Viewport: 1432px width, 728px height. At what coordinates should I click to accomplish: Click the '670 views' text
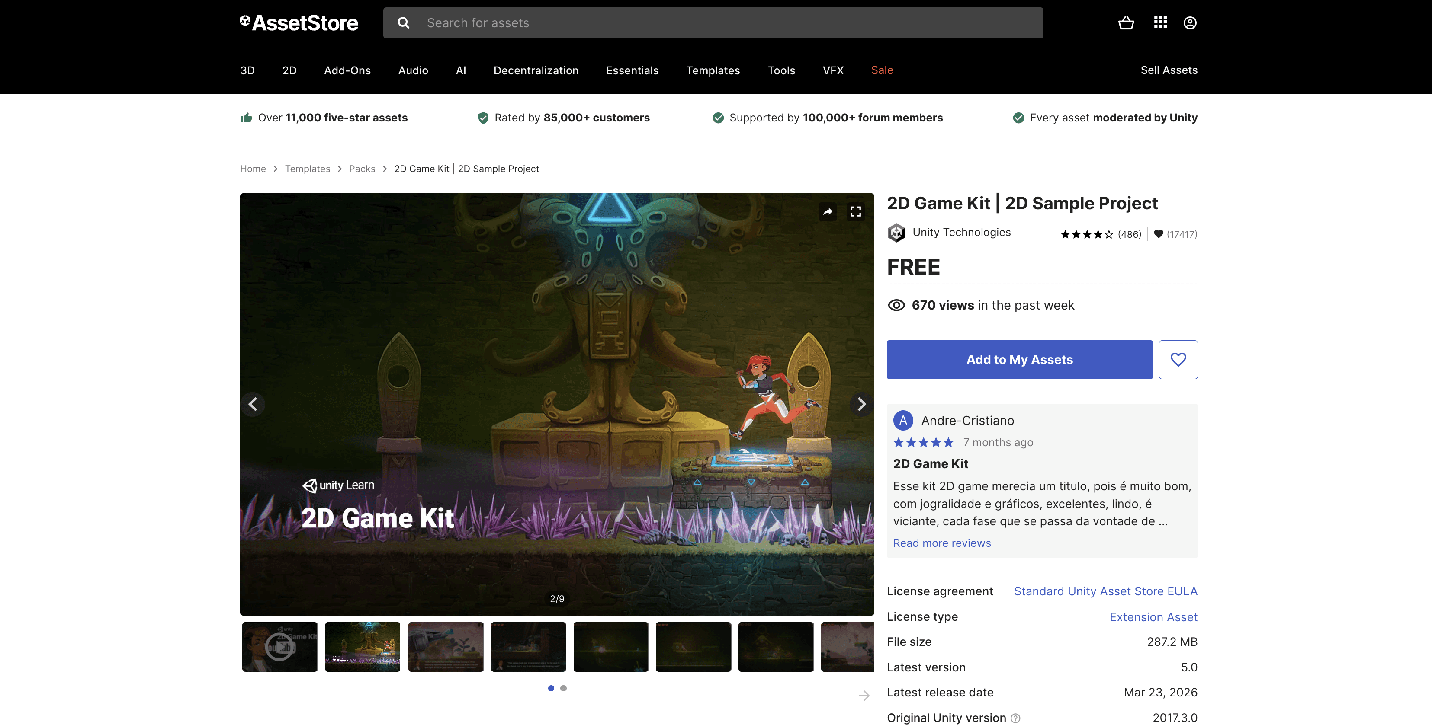pos(943,305)
